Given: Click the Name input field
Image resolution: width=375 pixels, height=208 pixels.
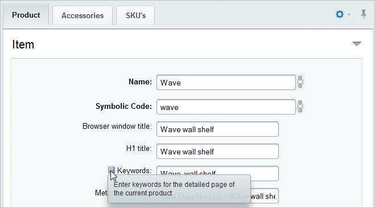Looking at the screenshot, I should (226, 83).
